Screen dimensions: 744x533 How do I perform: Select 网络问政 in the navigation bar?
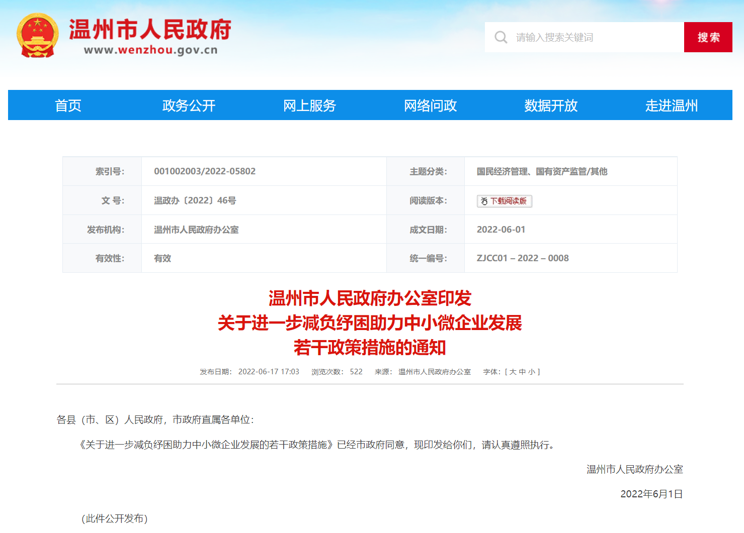point(430,105)
